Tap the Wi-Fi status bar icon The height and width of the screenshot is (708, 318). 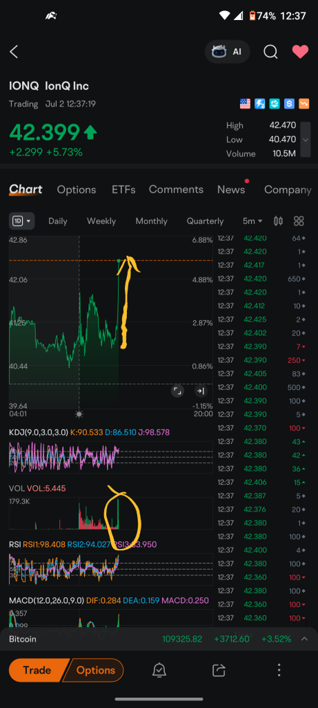point(224,15)
